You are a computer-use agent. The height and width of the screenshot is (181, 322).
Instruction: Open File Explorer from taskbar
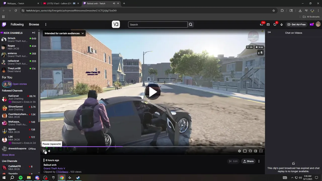(x=29, y=178)
